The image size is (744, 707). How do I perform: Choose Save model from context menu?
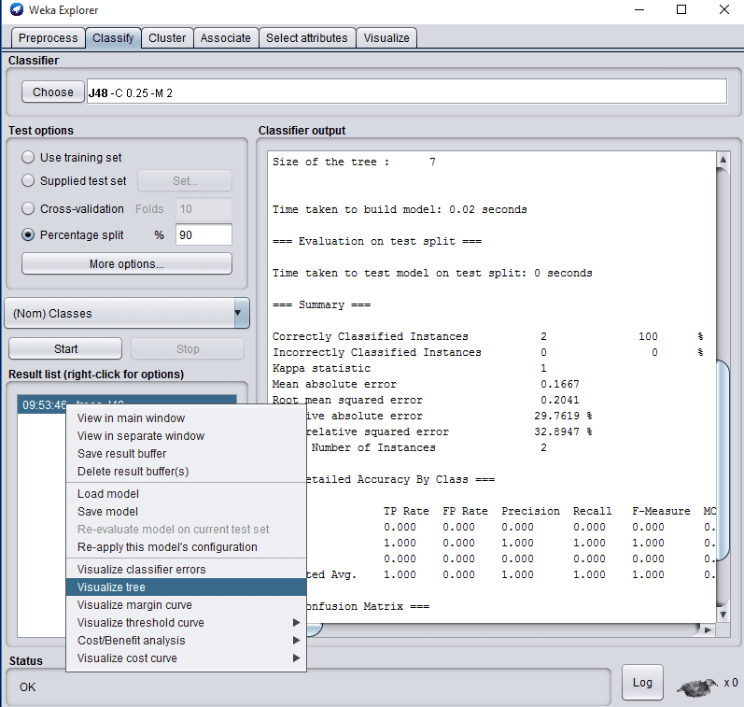[186, 512]
